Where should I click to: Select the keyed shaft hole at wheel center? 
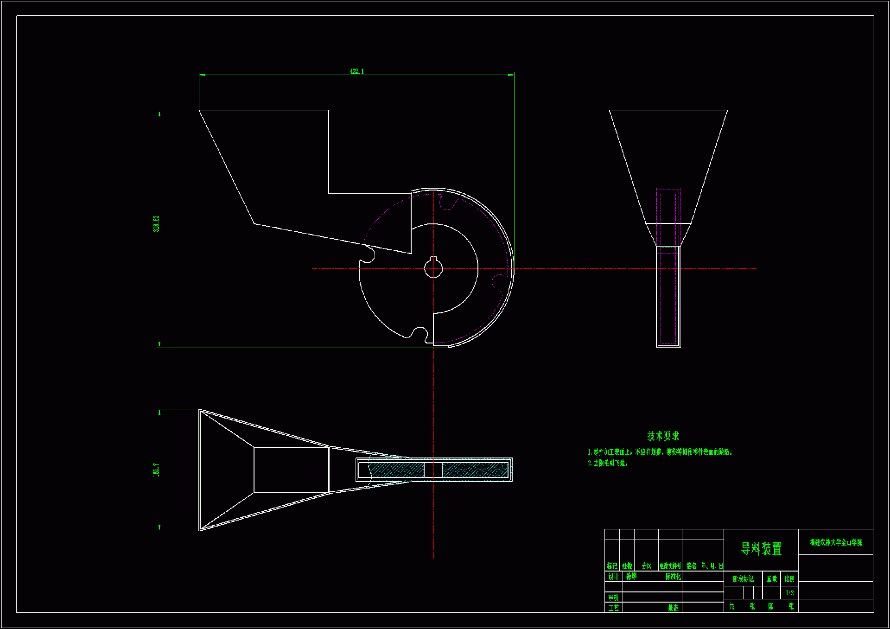[433, 268]
